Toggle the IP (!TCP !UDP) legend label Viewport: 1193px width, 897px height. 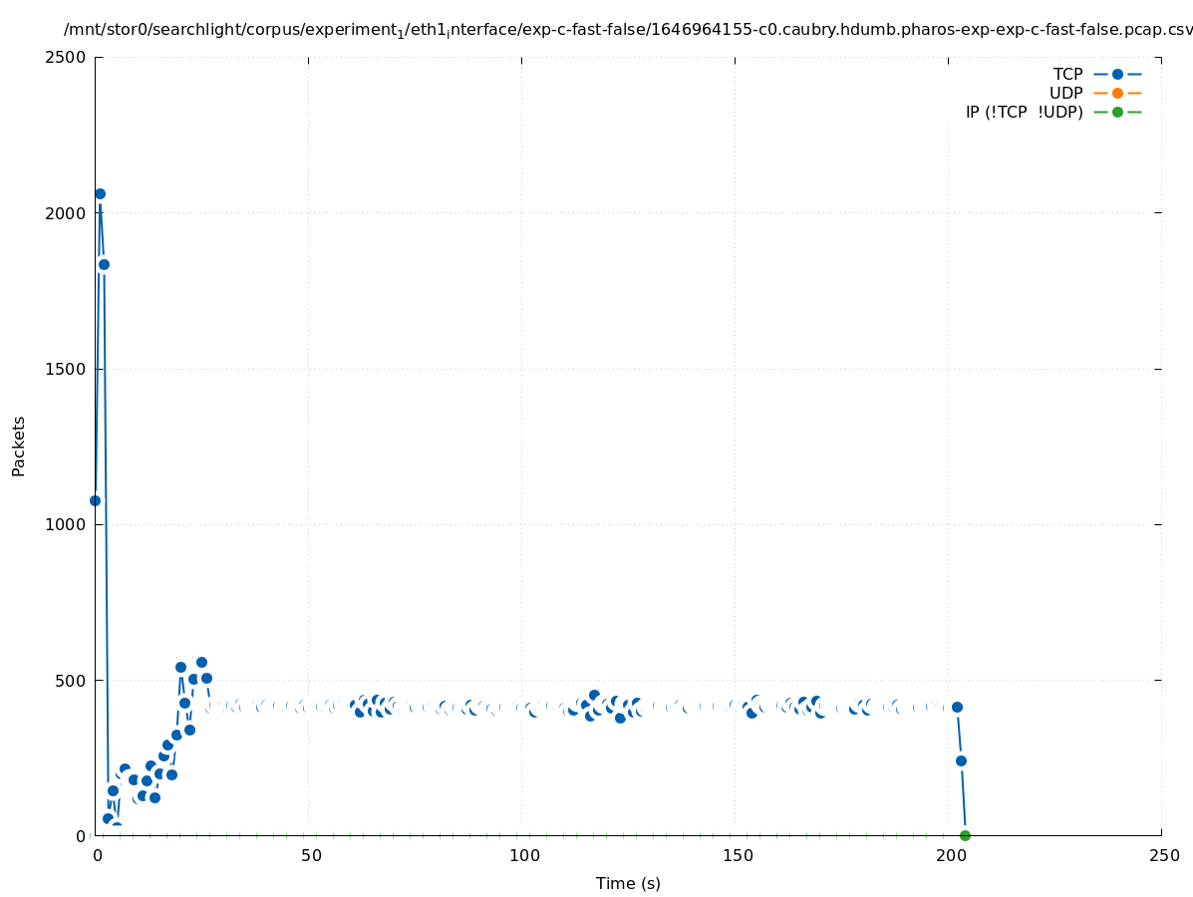(x=1024, y=112)
